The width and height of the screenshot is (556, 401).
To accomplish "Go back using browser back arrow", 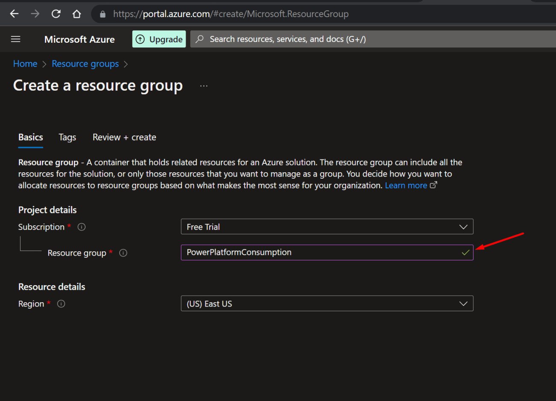I will (14, 13).
